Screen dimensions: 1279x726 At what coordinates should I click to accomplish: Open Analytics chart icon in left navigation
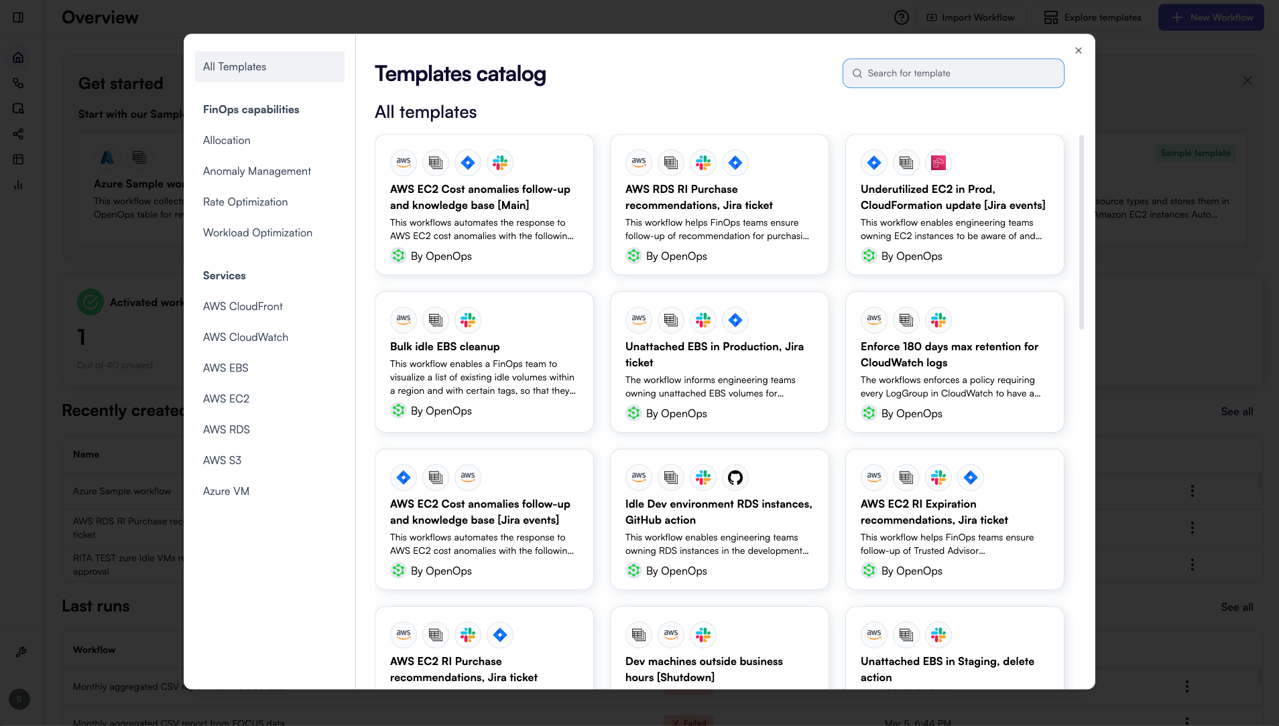[18, 185]
